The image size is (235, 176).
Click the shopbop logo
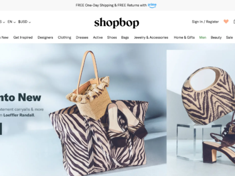(117, 23)
